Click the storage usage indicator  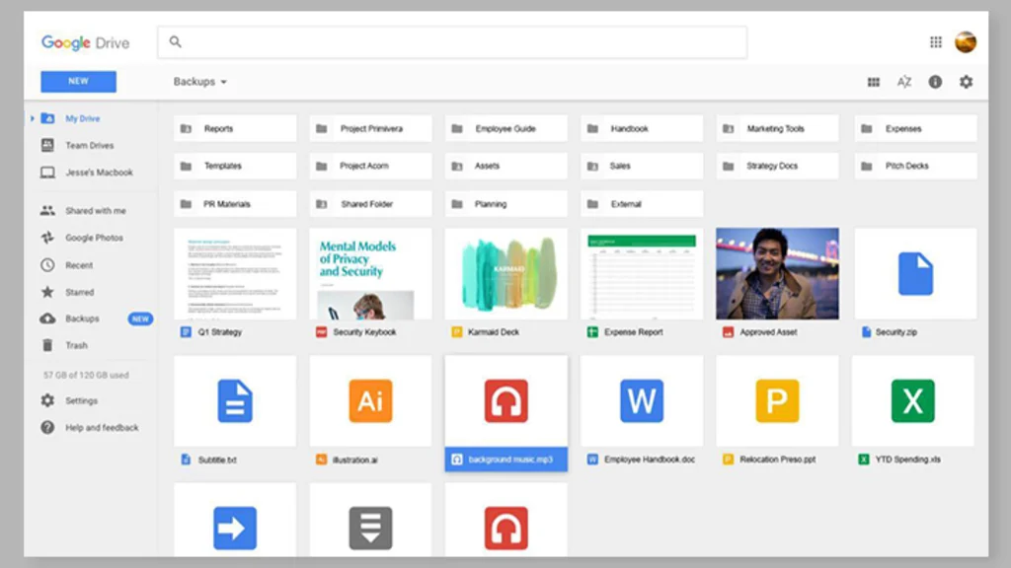(88, 375)
